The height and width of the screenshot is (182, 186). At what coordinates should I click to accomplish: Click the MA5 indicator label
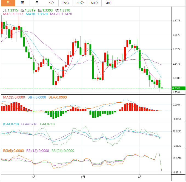pos(13,14)
